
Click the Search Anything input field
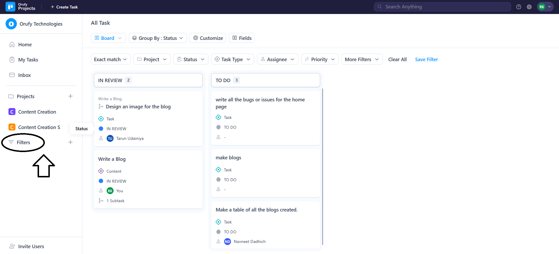442,7
